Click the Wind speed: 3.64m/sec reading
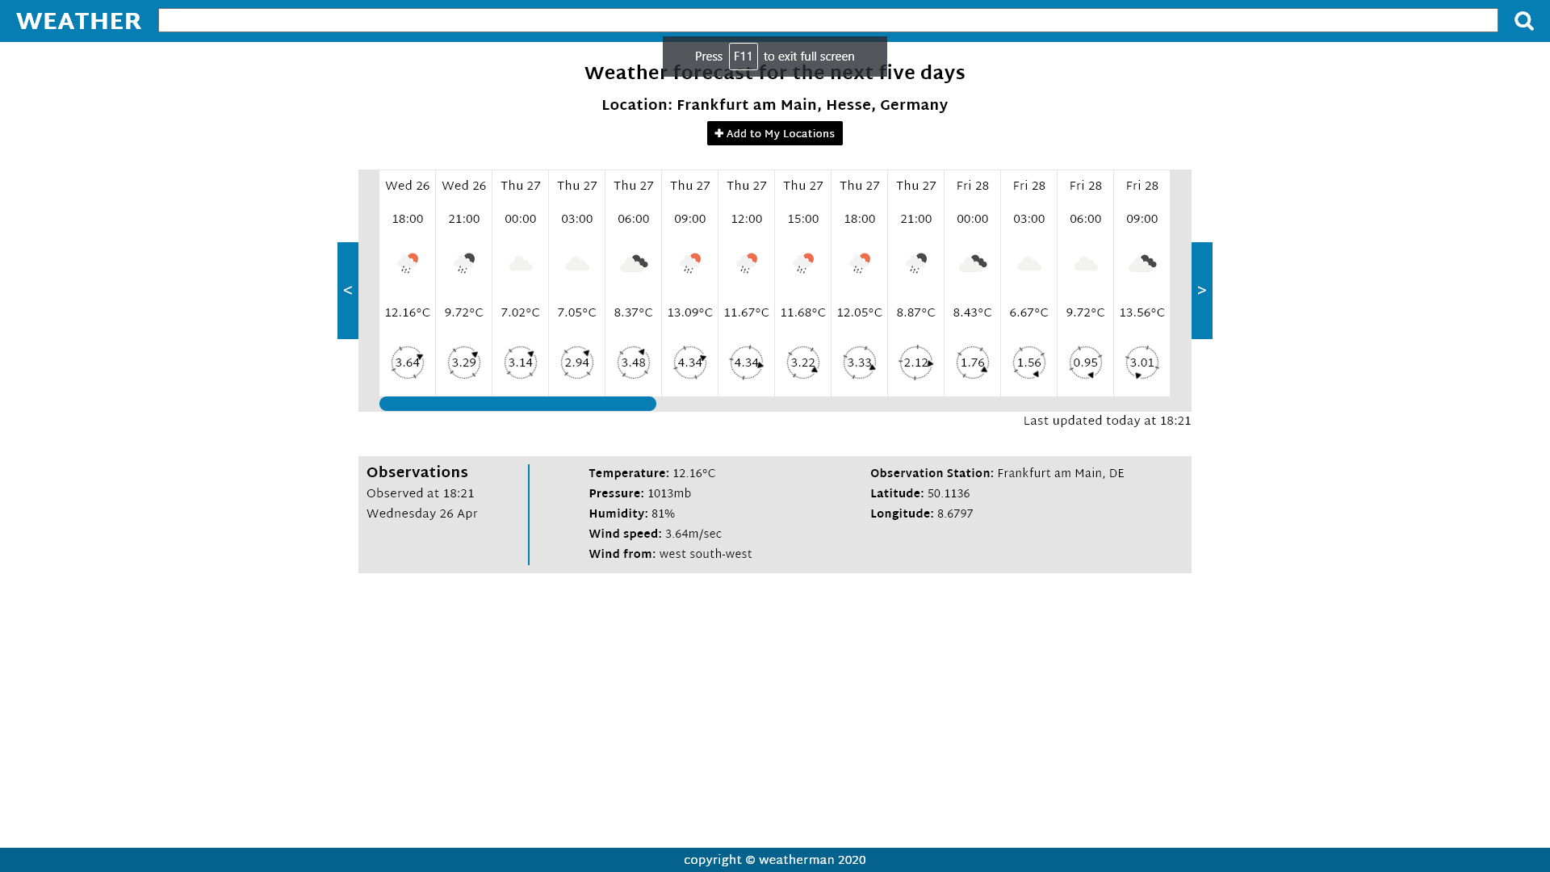This screenshot has width=1550, height=872. pyautogui.click(x=656, y=535)
